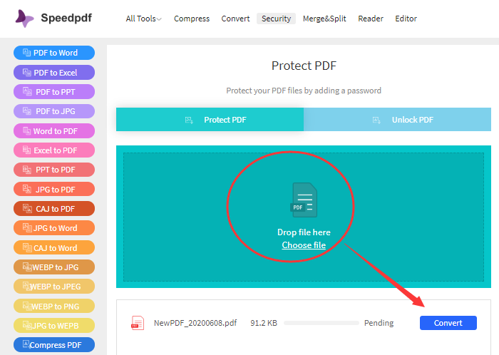499x355 pixels.
Task: Click the JPG to WEPB sidebar icon
Action: [27, 326]
